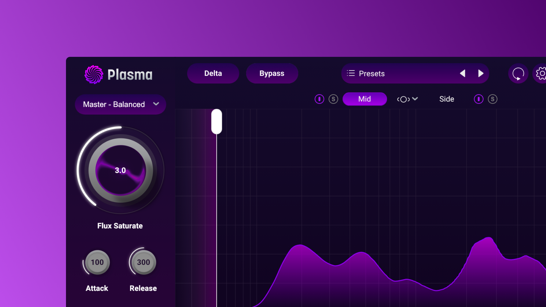
Task: Click the Plasma spiral logo icon
Action: [94, 74]
